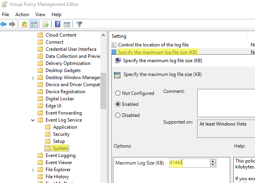Image resolution: width=255 pixels, height=183 pixels.
Task: Select Control the location of the log file
Action: (153, 45)
